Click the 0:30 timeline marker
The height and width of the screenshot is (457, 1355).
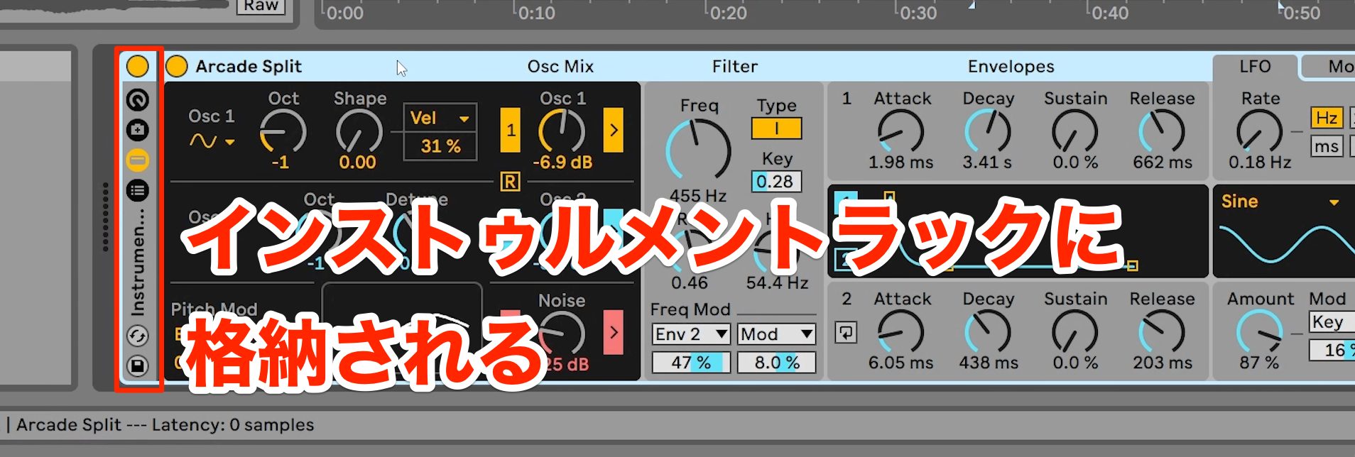point(918,13)
